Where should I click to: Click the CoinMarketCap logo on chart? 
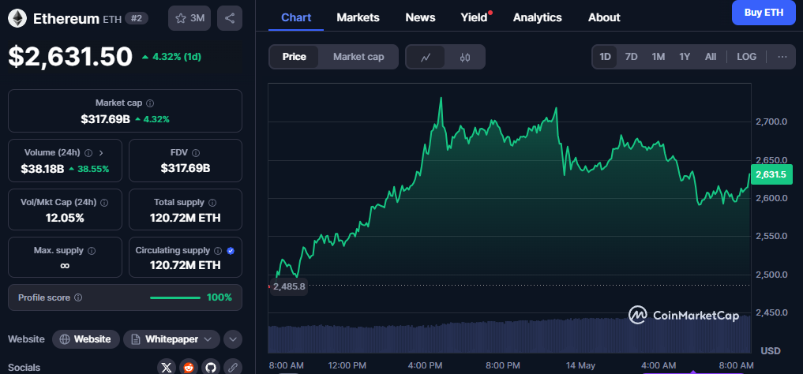click(x=684, y=316)
